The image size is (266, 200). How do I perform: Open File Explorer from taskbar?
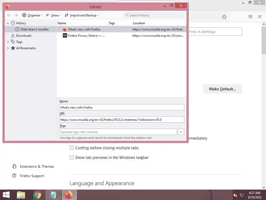pyautogui.click(x=21, y=195)
